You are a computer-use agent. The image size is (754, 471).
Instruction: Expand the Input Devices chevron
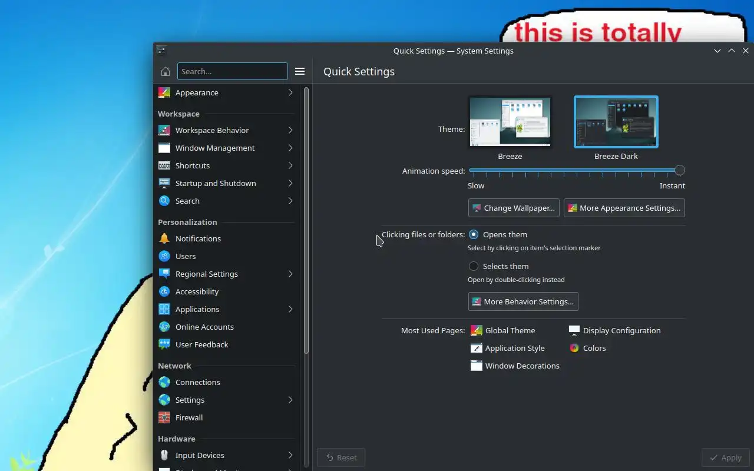(x=290, y=455)
